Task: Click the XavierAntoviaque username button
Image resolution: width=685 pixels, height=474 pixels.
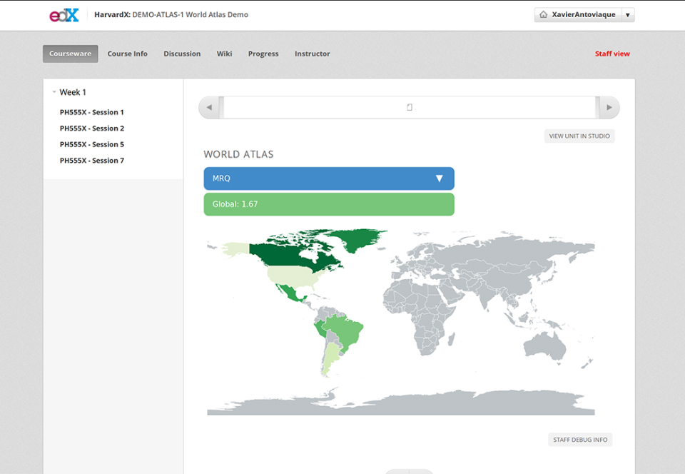Action: point(578,15)
